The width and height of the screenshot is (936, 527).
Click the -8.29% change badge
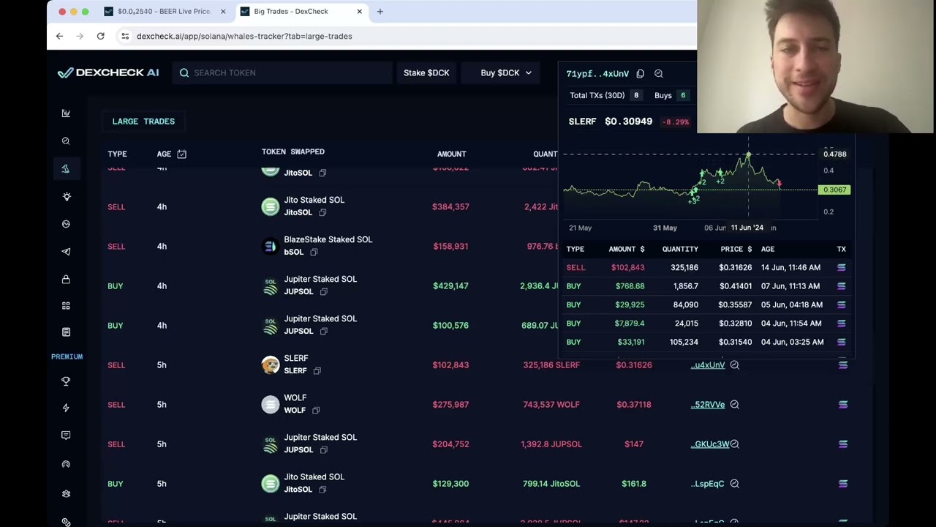click(x=675, y=122)
